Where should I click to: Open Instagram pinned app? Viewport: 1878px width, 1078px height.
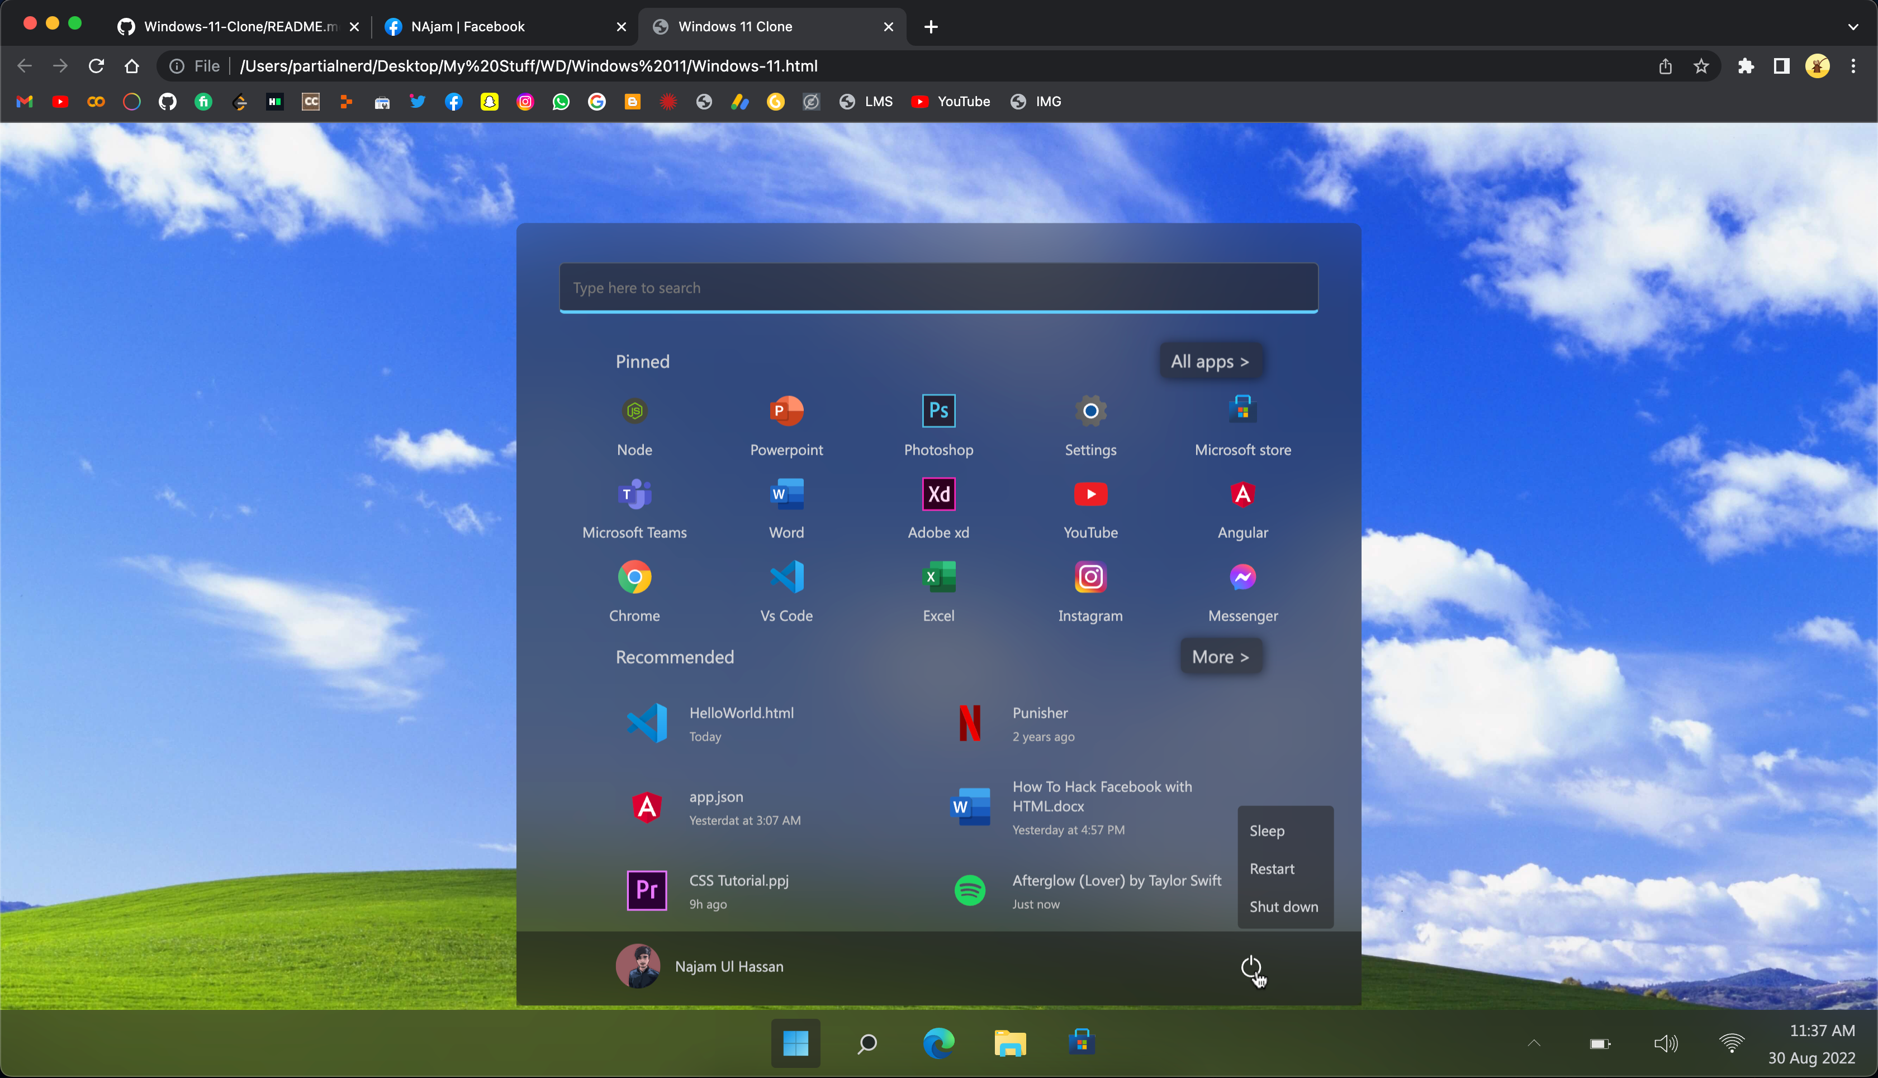pos(1090,592)
